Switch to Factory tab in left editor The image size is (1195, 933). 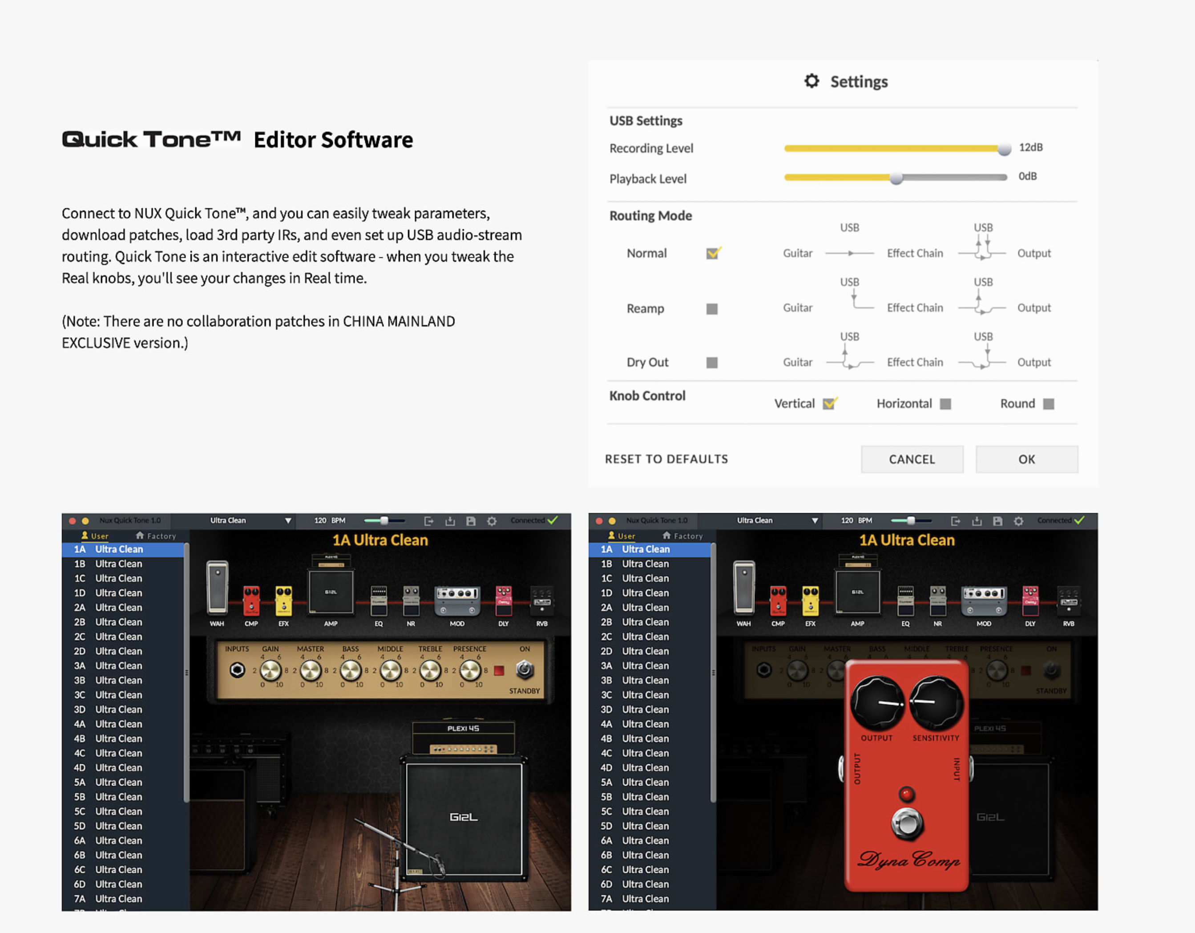click(156, 536)
